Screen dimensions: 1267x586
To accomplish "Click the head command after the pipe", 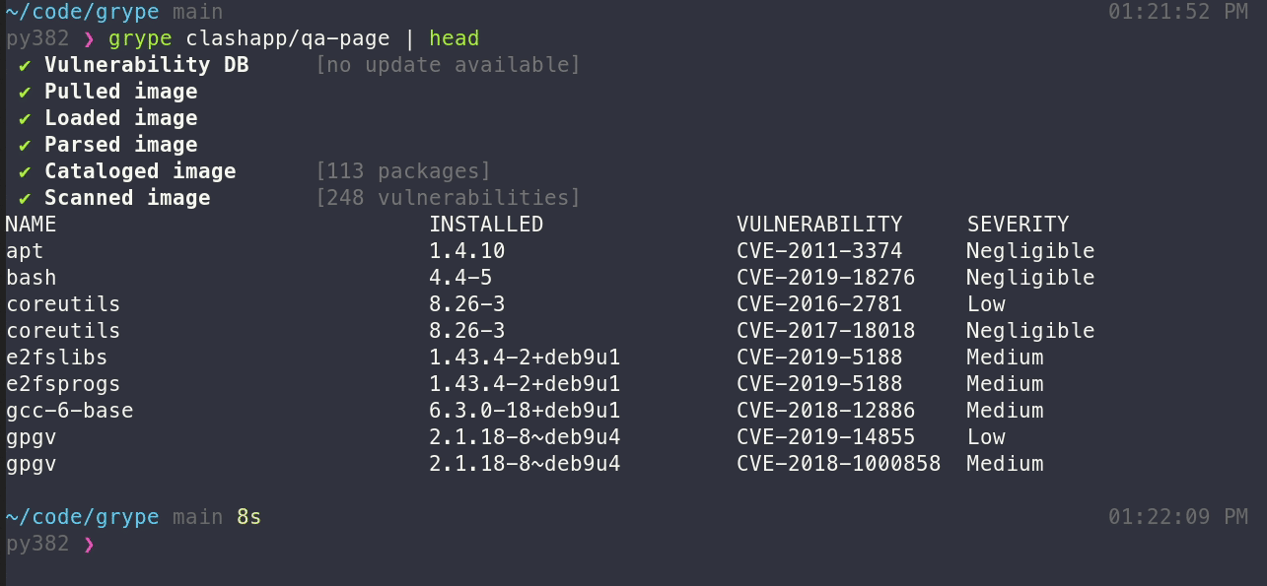I will 454,38.
